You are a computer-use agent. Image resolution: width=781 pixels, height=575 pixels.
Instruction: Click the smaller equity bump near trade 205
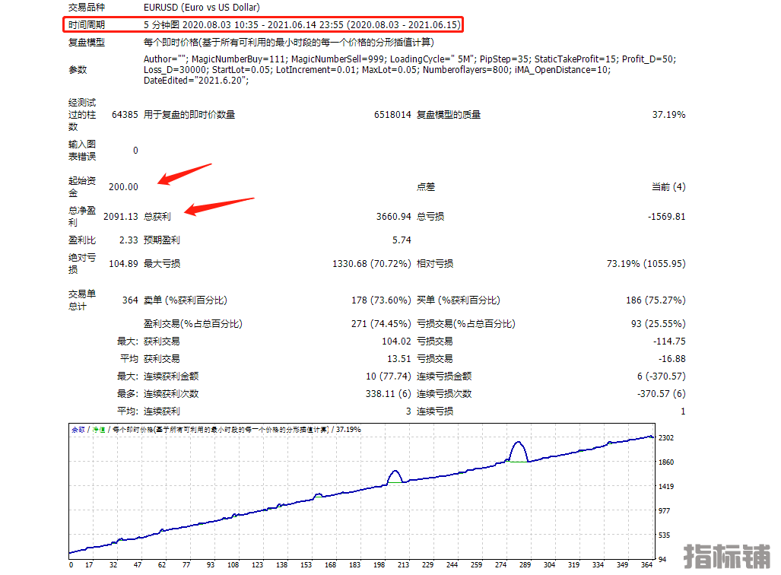click(394, 473)
